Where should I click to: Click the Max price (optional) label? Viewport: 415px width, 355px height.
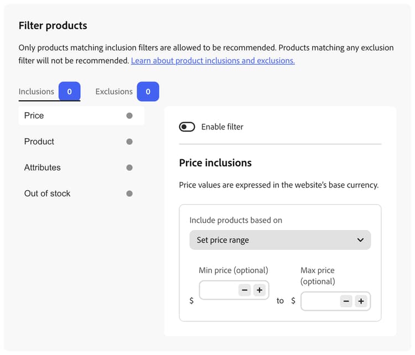point(318,276)
